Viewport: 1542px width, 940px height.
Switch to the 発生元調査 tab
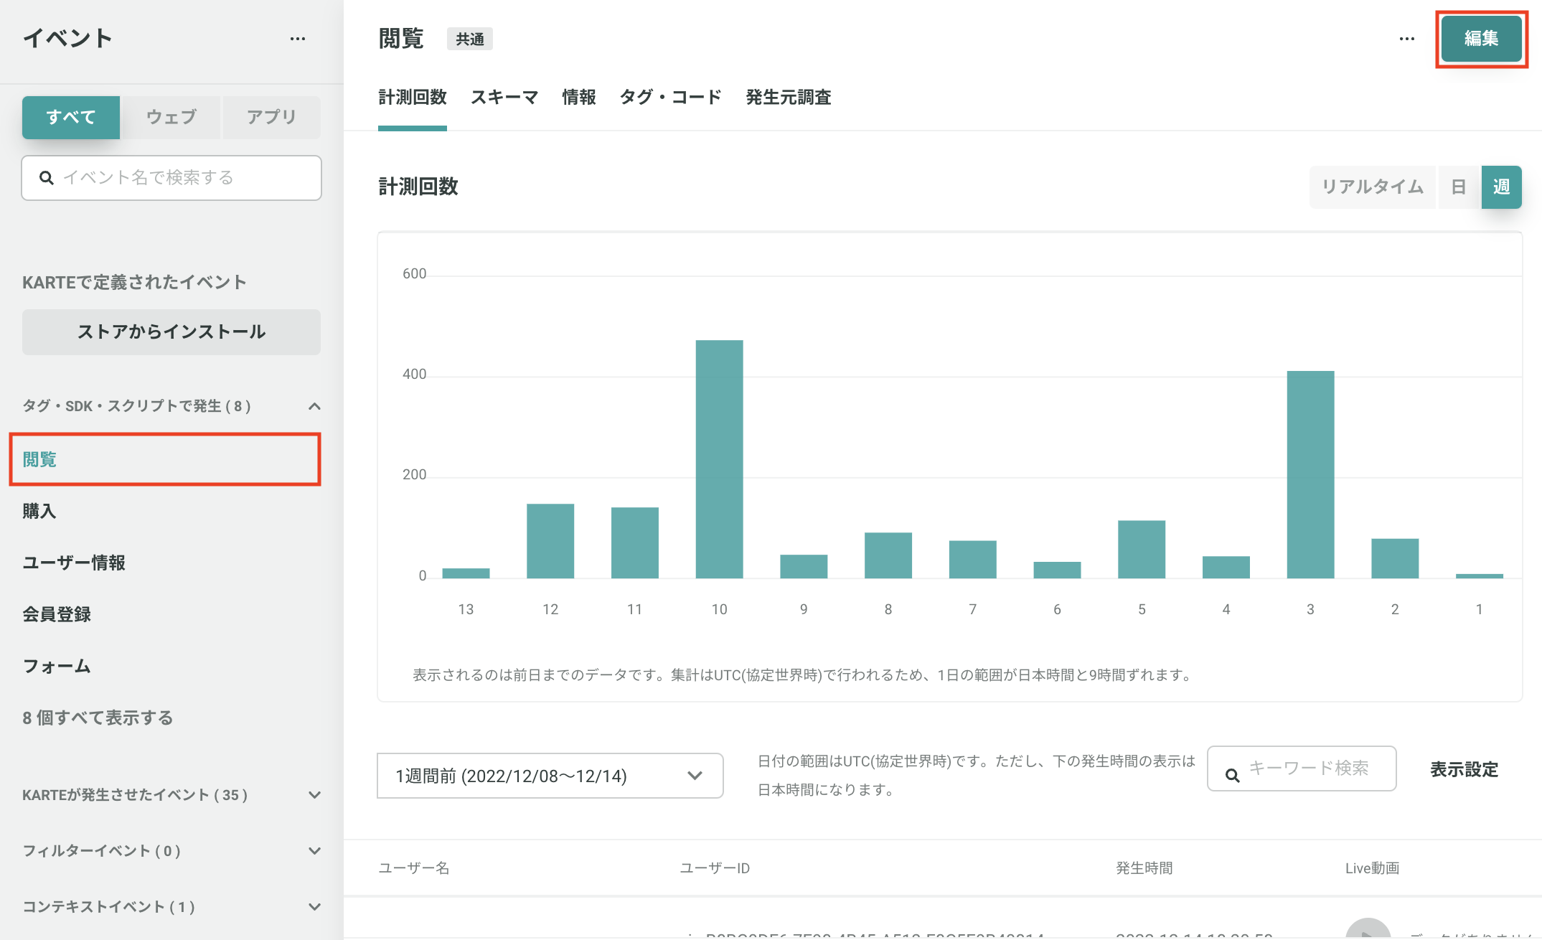click(x=789, y=98)
